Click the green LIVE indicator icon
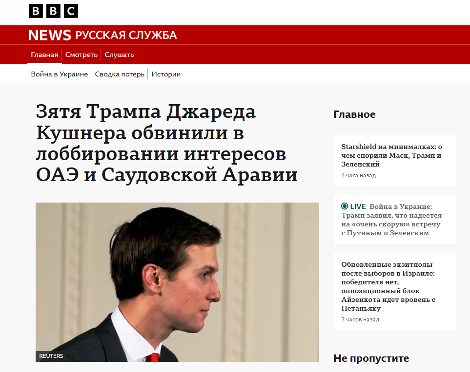This screenshot has width=470, height=372. pos(345,206)
